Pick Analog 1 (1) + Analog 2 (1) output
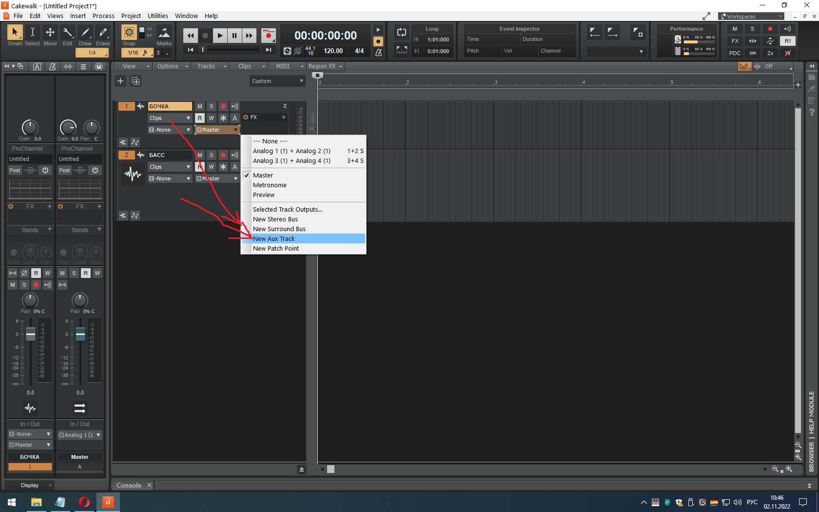 (303, 151)
